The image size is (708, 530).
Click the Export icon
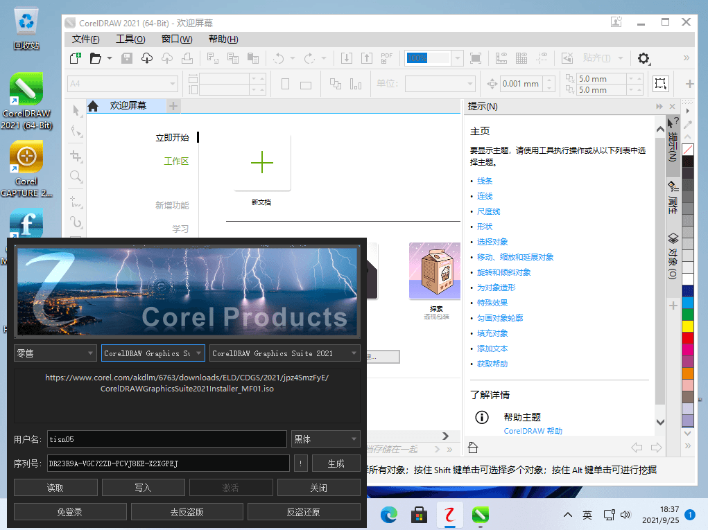pyautogui.click(x=367, y=58)
